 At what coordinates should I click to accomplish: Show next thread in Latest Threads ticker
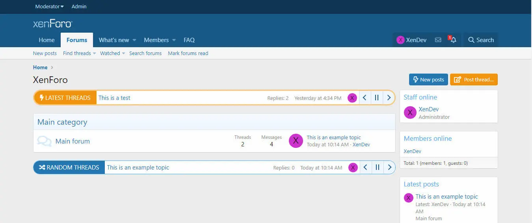tap(389, 98)
